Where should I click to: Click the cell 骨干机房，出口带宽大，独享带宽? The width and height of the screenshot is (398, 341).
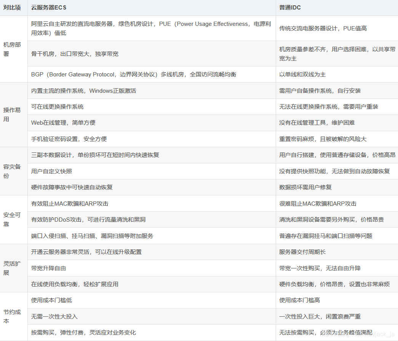click(x=152, y=54)
